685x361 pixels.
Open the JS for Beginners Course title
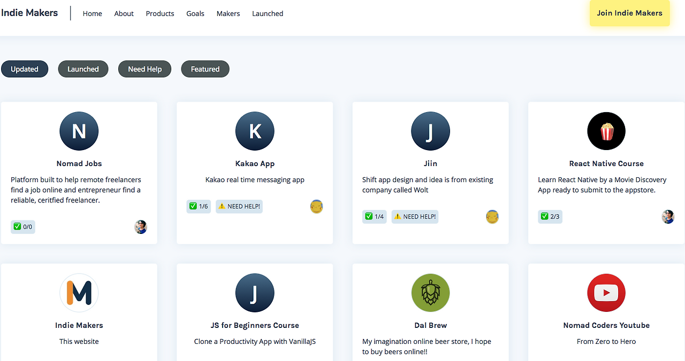click(255, 325)
